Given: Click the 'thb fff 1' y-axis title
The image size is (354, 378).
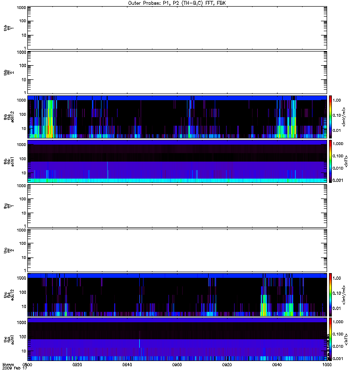Looking at the screenshot, I should click(8, 28).
